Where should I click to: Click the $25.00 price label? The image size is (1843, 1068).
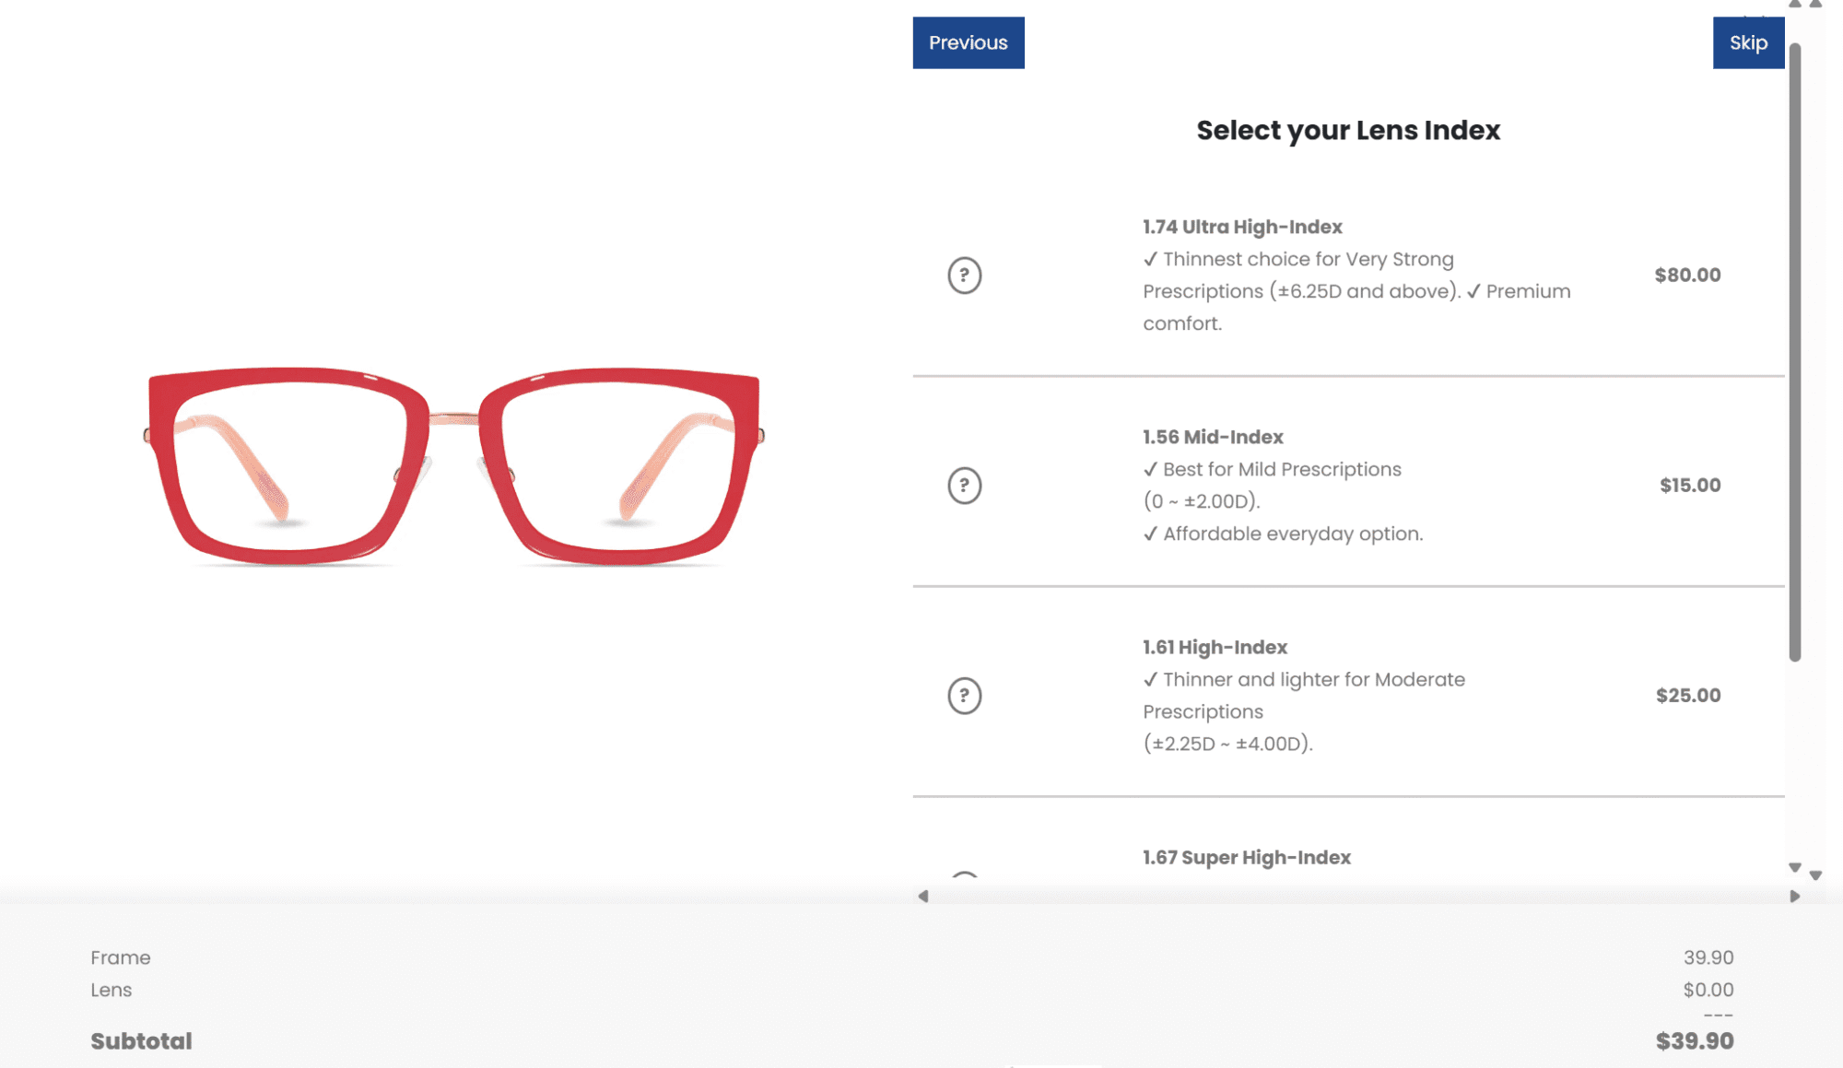(1687, 696)
